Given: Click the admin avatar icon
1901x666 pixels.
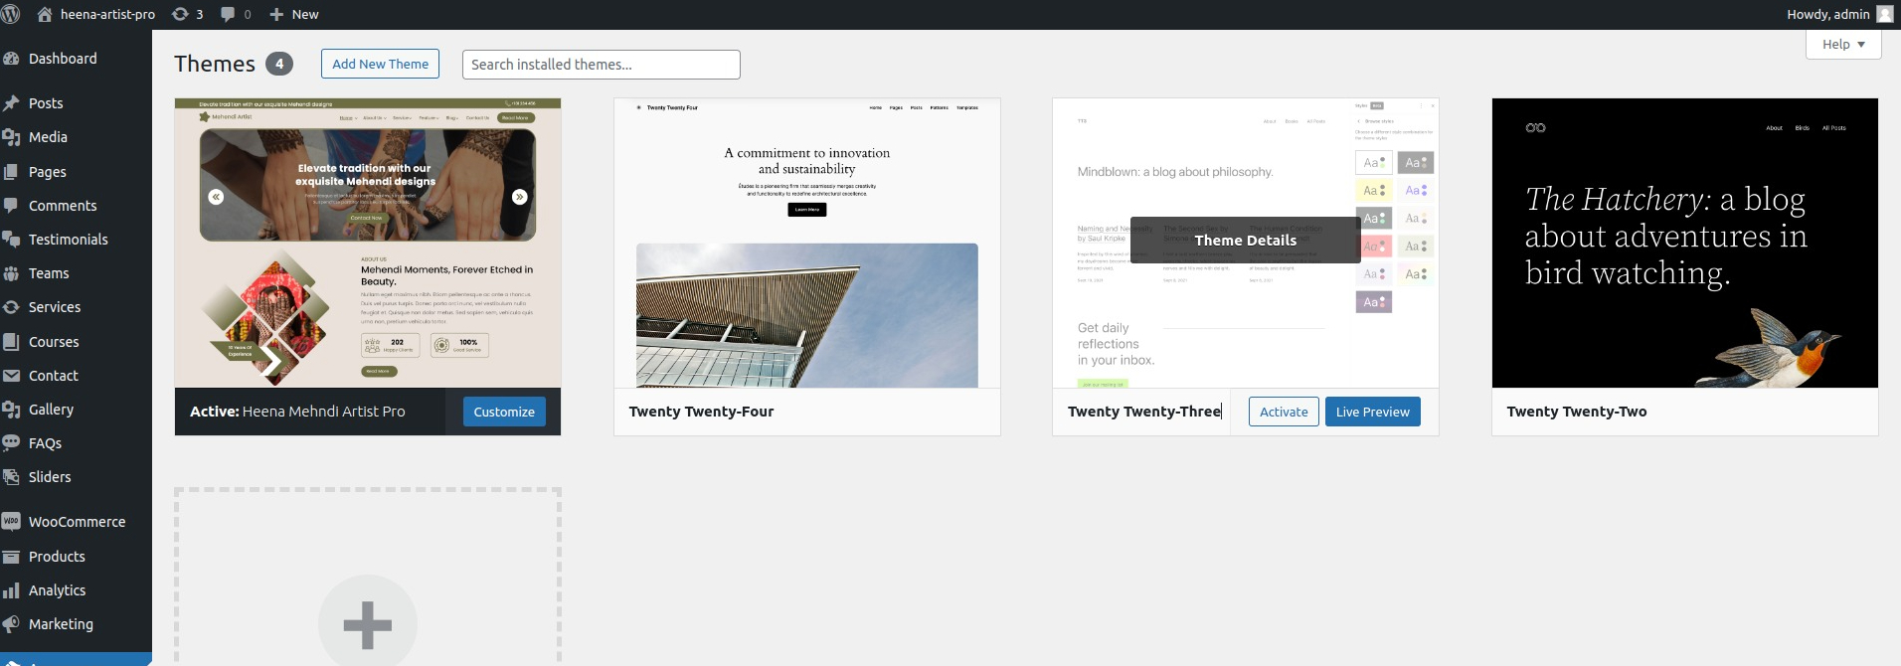Looking at the screenshot, I should pos(1884,14).
